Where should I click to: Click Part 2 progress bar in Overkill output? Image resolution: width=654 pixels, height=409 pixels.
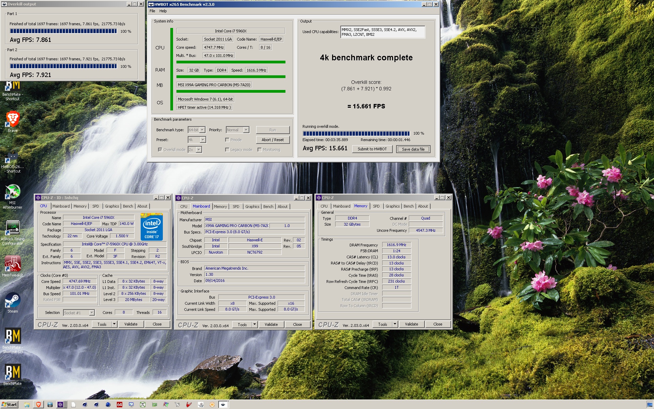click(63, 66)
